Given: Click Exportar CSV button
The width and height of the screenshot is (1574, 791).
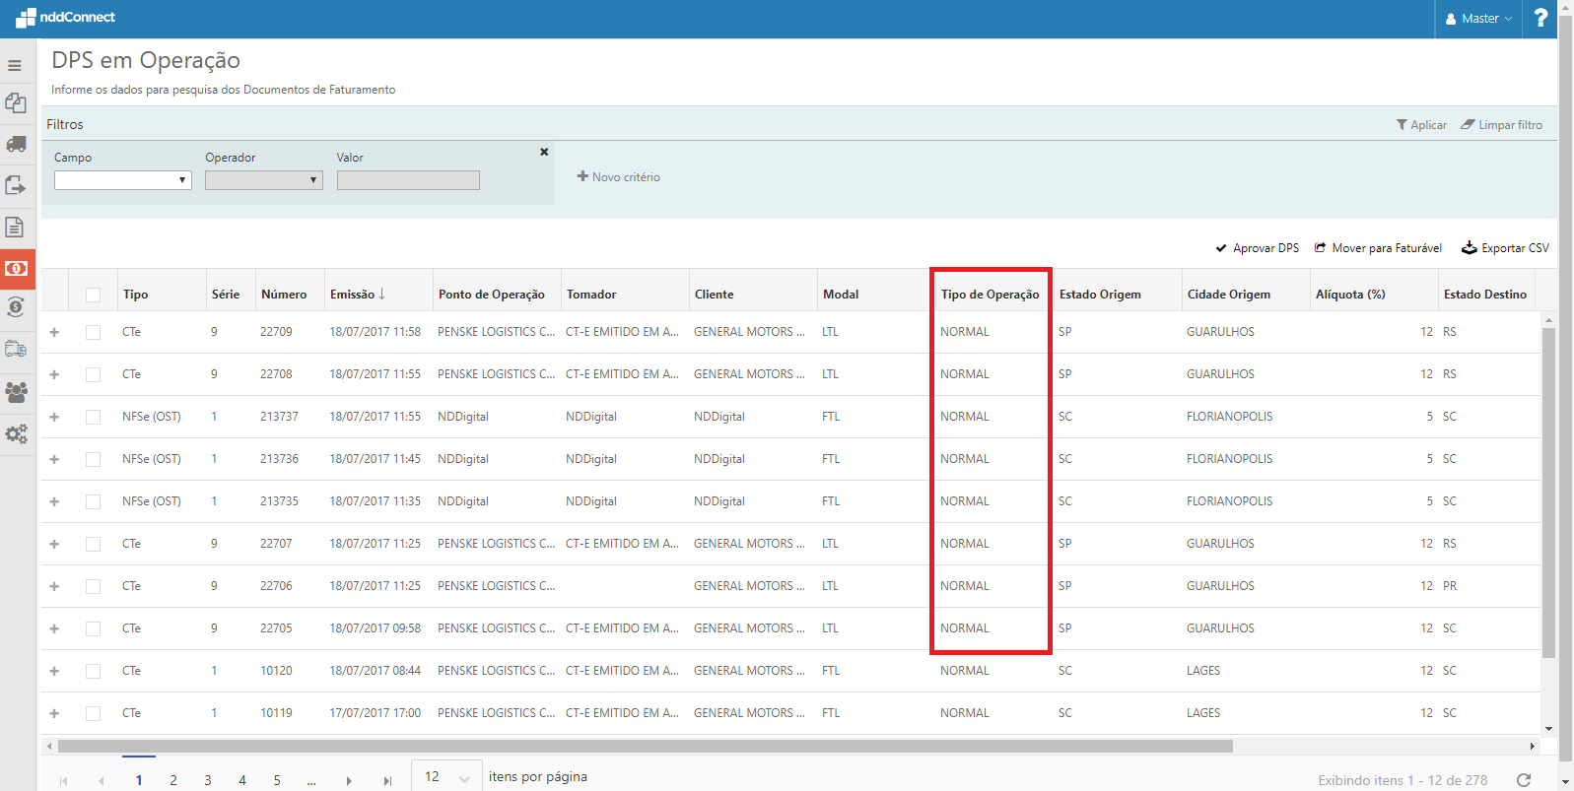Looking at the screenshot, I should click(1505, 248).
